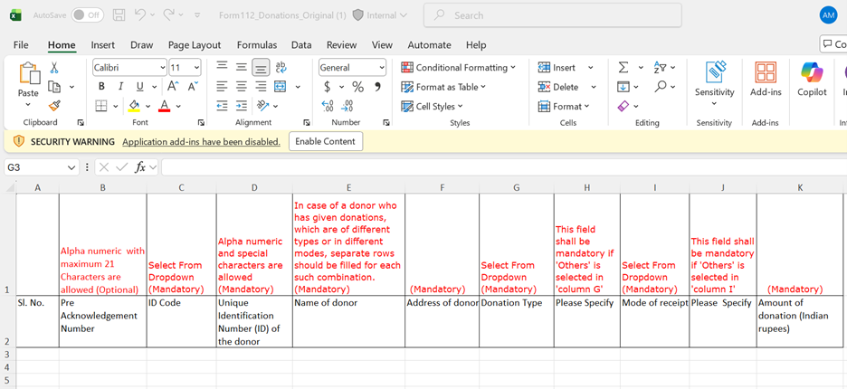
Task: Select the Format Painter brush icon
Action: pyautogui.click(x=54, y=106)
